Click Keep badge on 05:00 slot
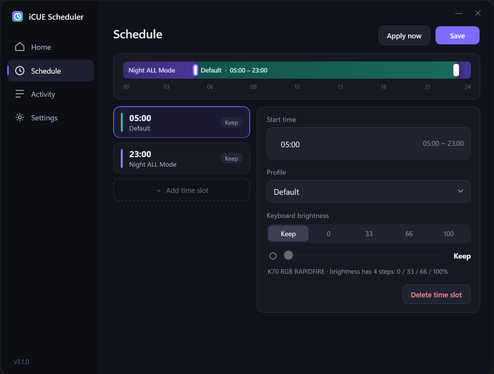Image resolution: width=494 pixels, height=374 pixels. coord(231,122)
